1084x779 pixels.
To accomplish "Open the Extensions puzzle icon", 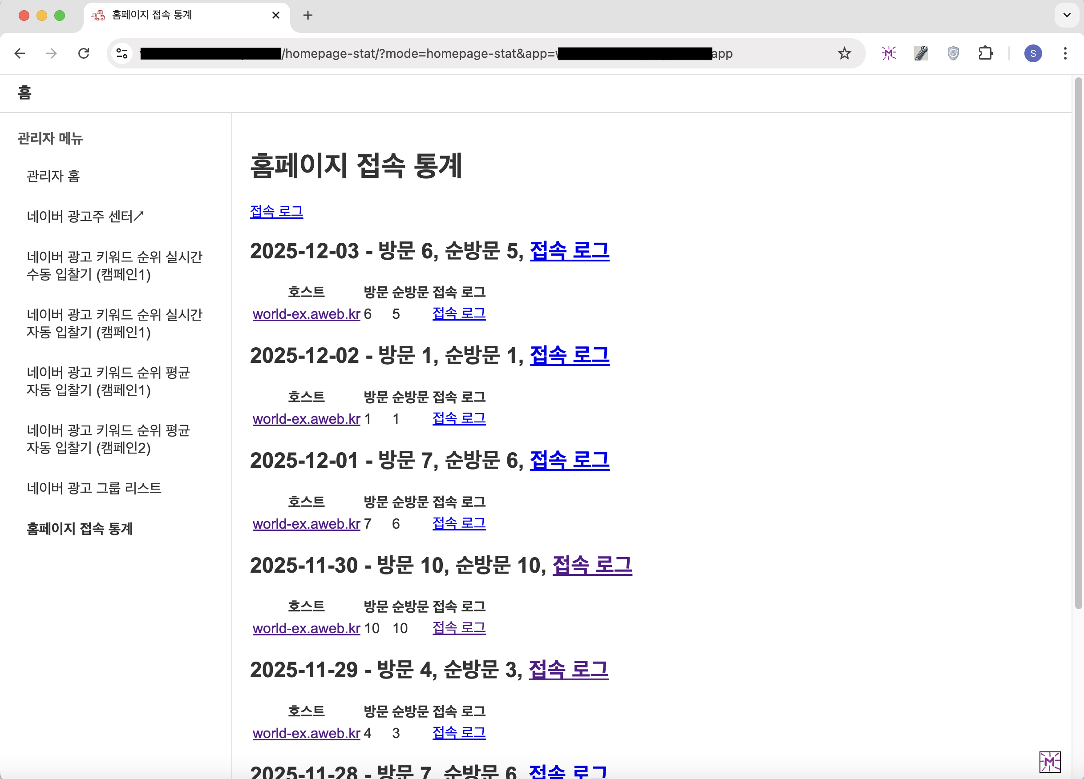I will click(985, 53).
